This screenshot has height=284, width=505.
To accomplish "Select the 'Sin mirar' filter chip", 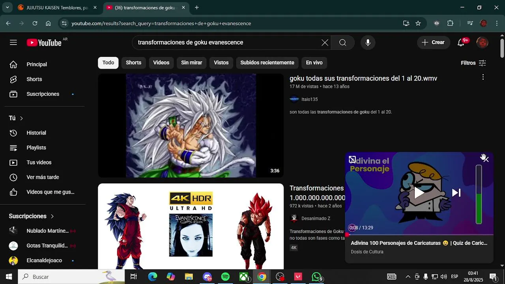I will [x=191, y=63].
